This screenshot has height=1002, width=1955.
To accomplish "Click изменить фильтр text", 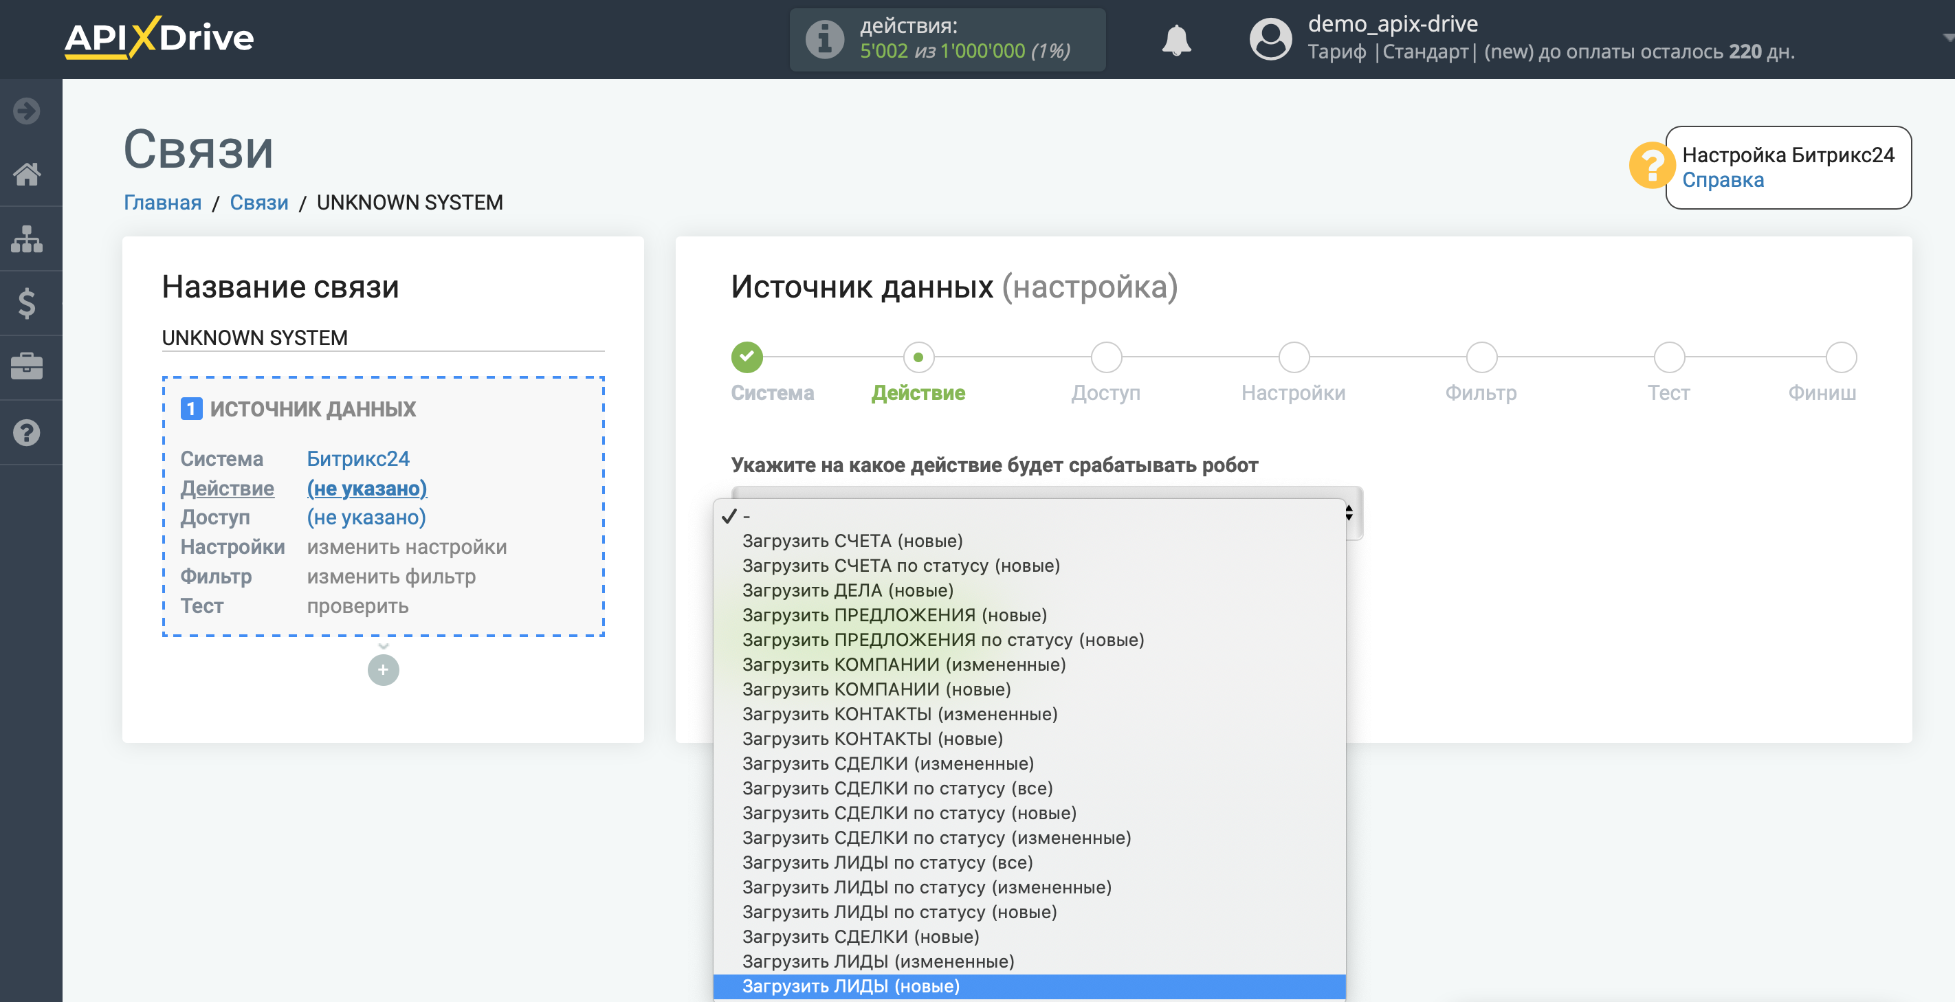I will [391, 577].
